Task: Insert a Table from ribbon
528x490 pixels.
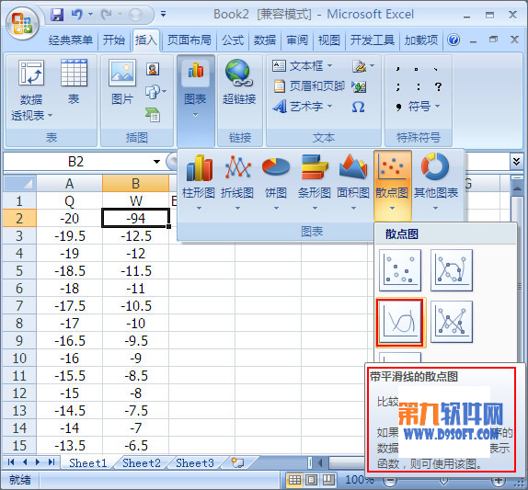Action: point(75,82)
